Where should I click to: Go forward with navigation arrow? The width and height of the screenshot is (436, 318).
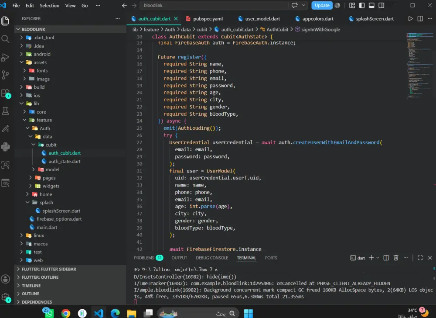[134, 5]
